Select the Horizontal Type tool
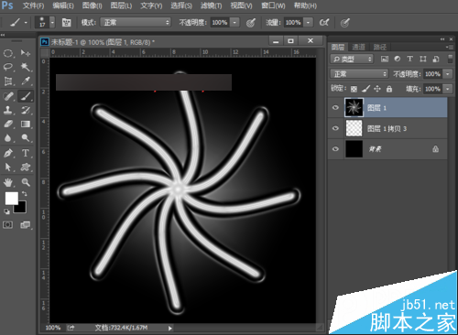This screenshot has width=458, height=335. (26, 153)
